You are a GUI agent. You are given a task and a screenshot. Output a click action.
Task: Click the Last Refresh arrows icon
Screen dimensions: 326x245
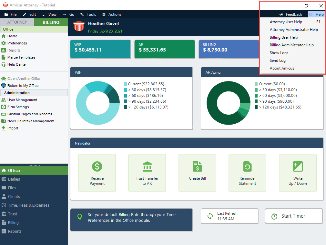(x=210, y=216)
